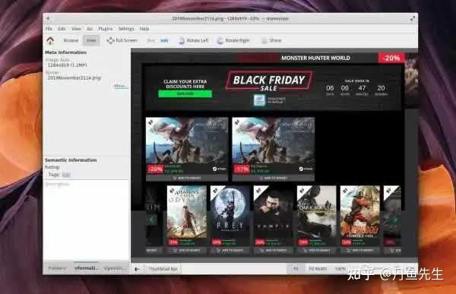The image size is (456, 294).
Task: Click the Fit zoom button
Action: (296, 269)
